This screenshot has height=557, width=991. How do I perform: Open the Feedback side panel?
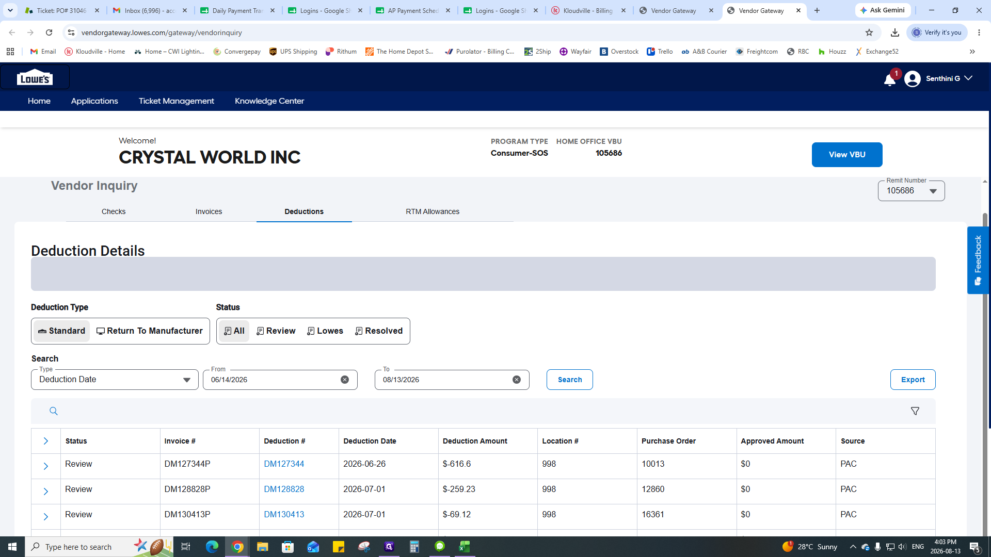coord(978,260)
